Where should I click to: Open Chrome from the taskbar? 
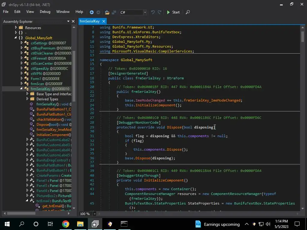[x=66, y=224]
